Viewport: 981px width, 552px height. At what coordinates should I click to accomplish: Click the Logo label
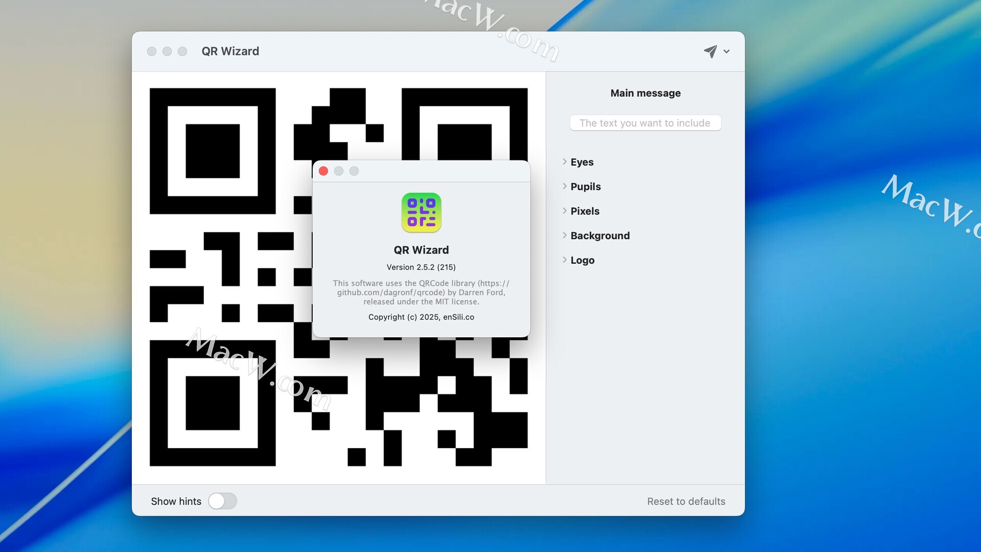(582, 260)
